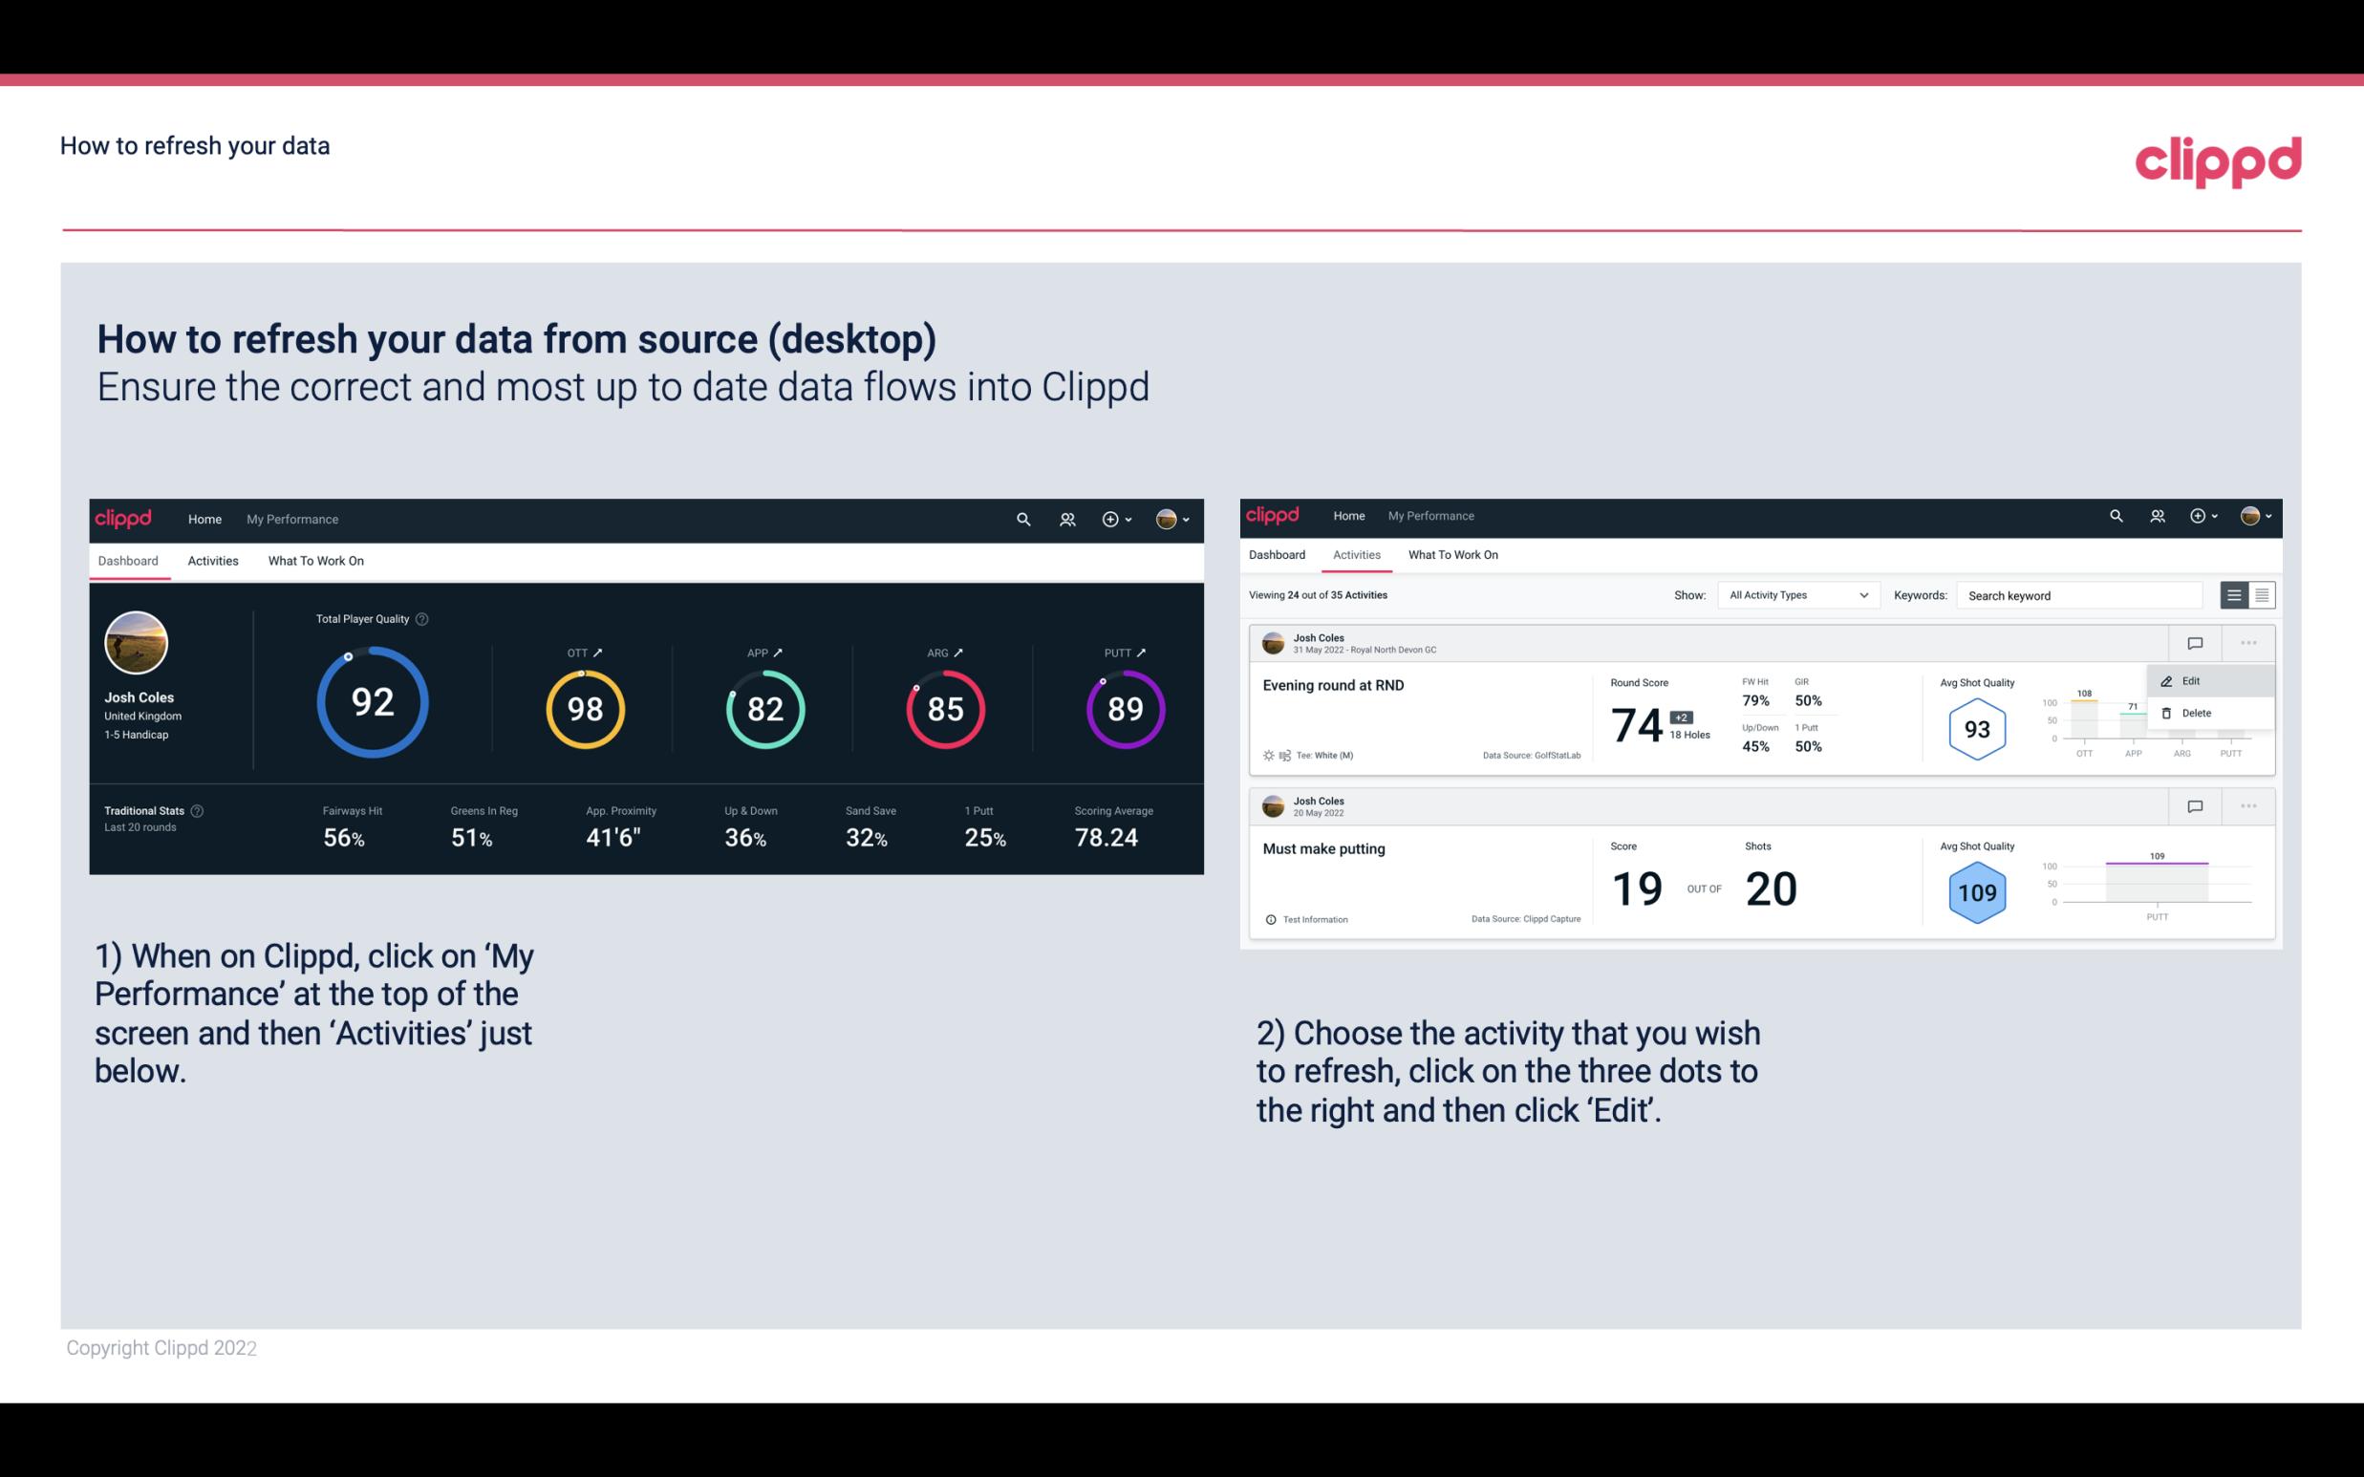Click the three dots menu on Evening round
Viewport: 2364px width, 1477px height.
2248,641
